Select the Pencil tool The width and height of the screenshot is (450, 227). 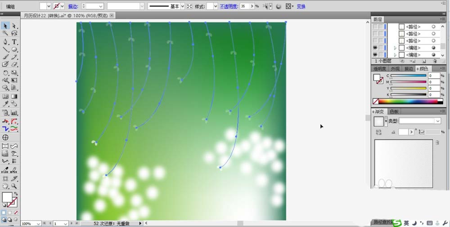14,57
